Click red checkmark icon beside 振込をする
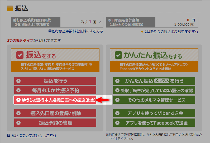Image resolution: width=210 pixels, height=143 pixels. point(20,55)
